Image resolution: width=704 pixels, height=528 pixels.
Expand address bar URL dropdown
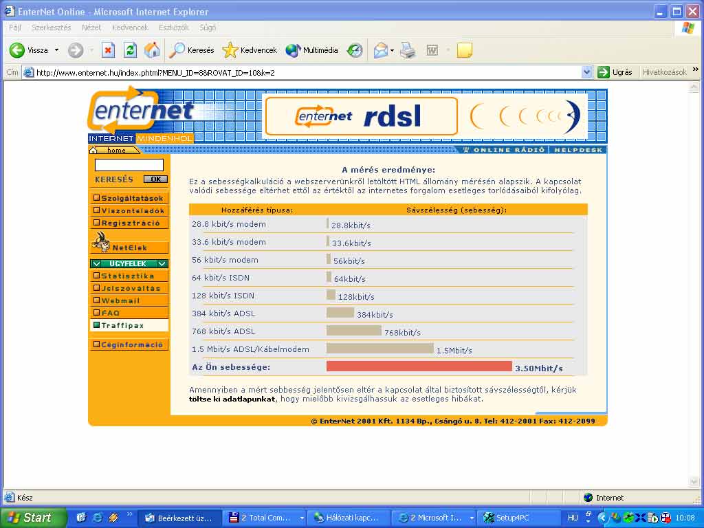[x=586, y=71]
